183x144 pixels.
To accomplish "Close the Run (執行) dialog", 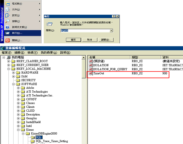I will pyautogui.click(x=117, y=16).
